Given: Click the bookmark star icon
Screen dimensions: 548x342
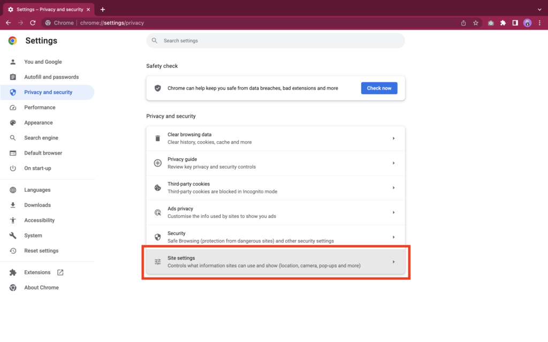Looking at the screenshot, I should (x=476, y=22).
